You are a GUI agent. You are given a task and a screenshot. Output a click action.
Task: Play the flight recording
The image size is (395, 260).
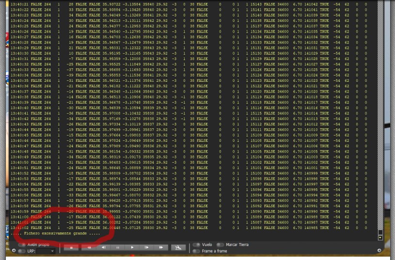click(132, 247)
